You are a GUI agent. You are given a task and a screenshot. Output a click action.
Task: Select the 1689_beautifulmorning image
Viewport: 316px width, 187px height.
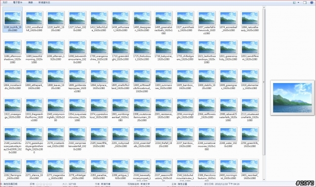click(x=34, y=52)
